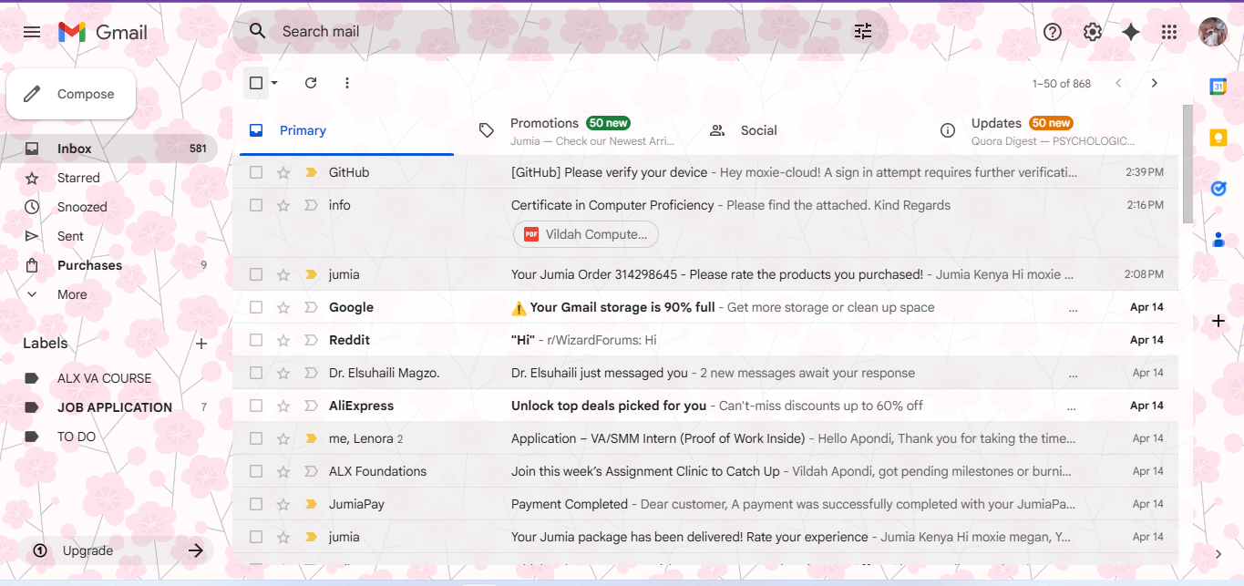
Task: Toggle importance marker on GitHub email
Action: [311, 172]
